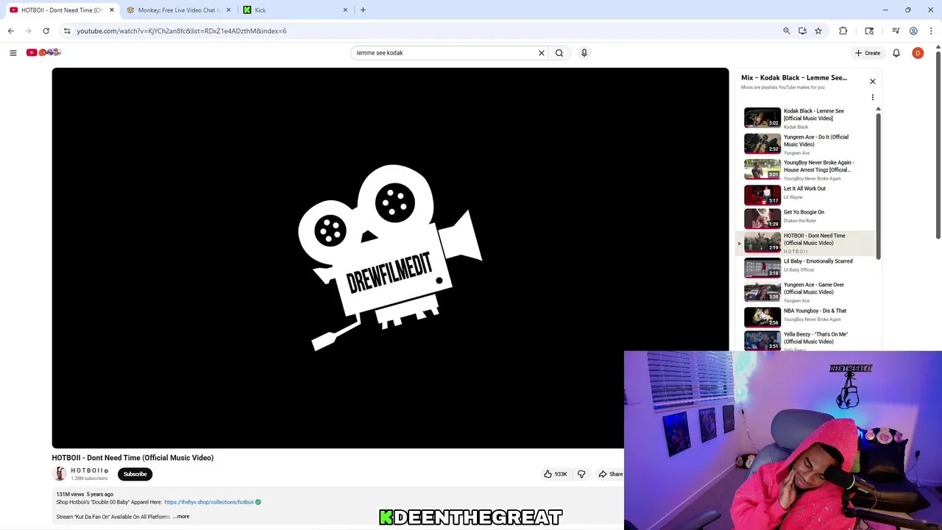942x530 pixels.
Task: Open the HOTBOII channel avatar
Action: pyautogui.click(x=60, y=474)
